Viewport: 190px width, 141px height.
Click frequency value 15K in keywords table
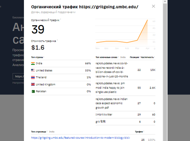[x=153, y=70]
